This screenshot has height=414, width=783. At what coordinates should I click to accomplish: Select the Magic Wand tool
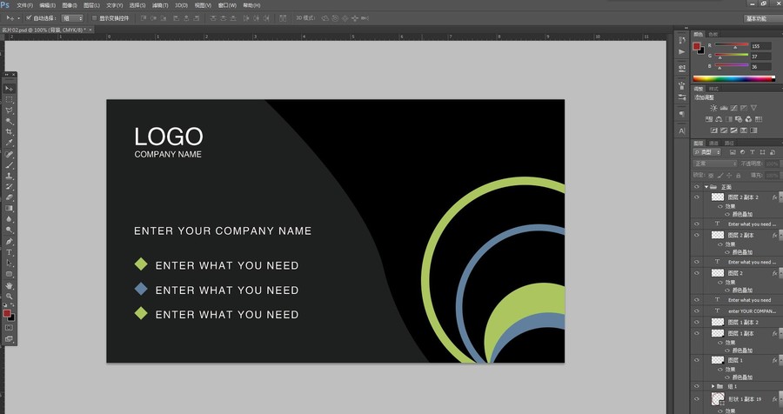pos(9,122)
